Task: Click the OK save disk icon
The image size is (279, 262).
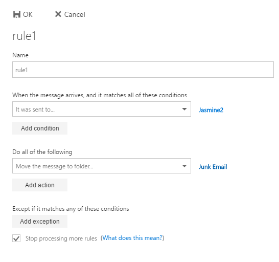Action: click(x=17, y=14)
